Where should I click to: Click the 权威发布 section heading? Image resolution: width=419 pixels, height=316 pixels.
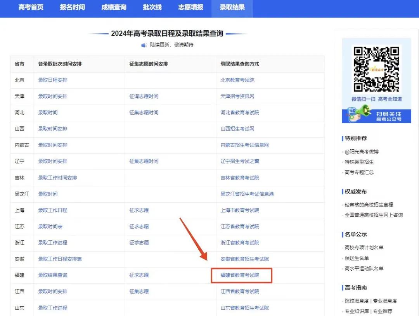pos(356,192)
